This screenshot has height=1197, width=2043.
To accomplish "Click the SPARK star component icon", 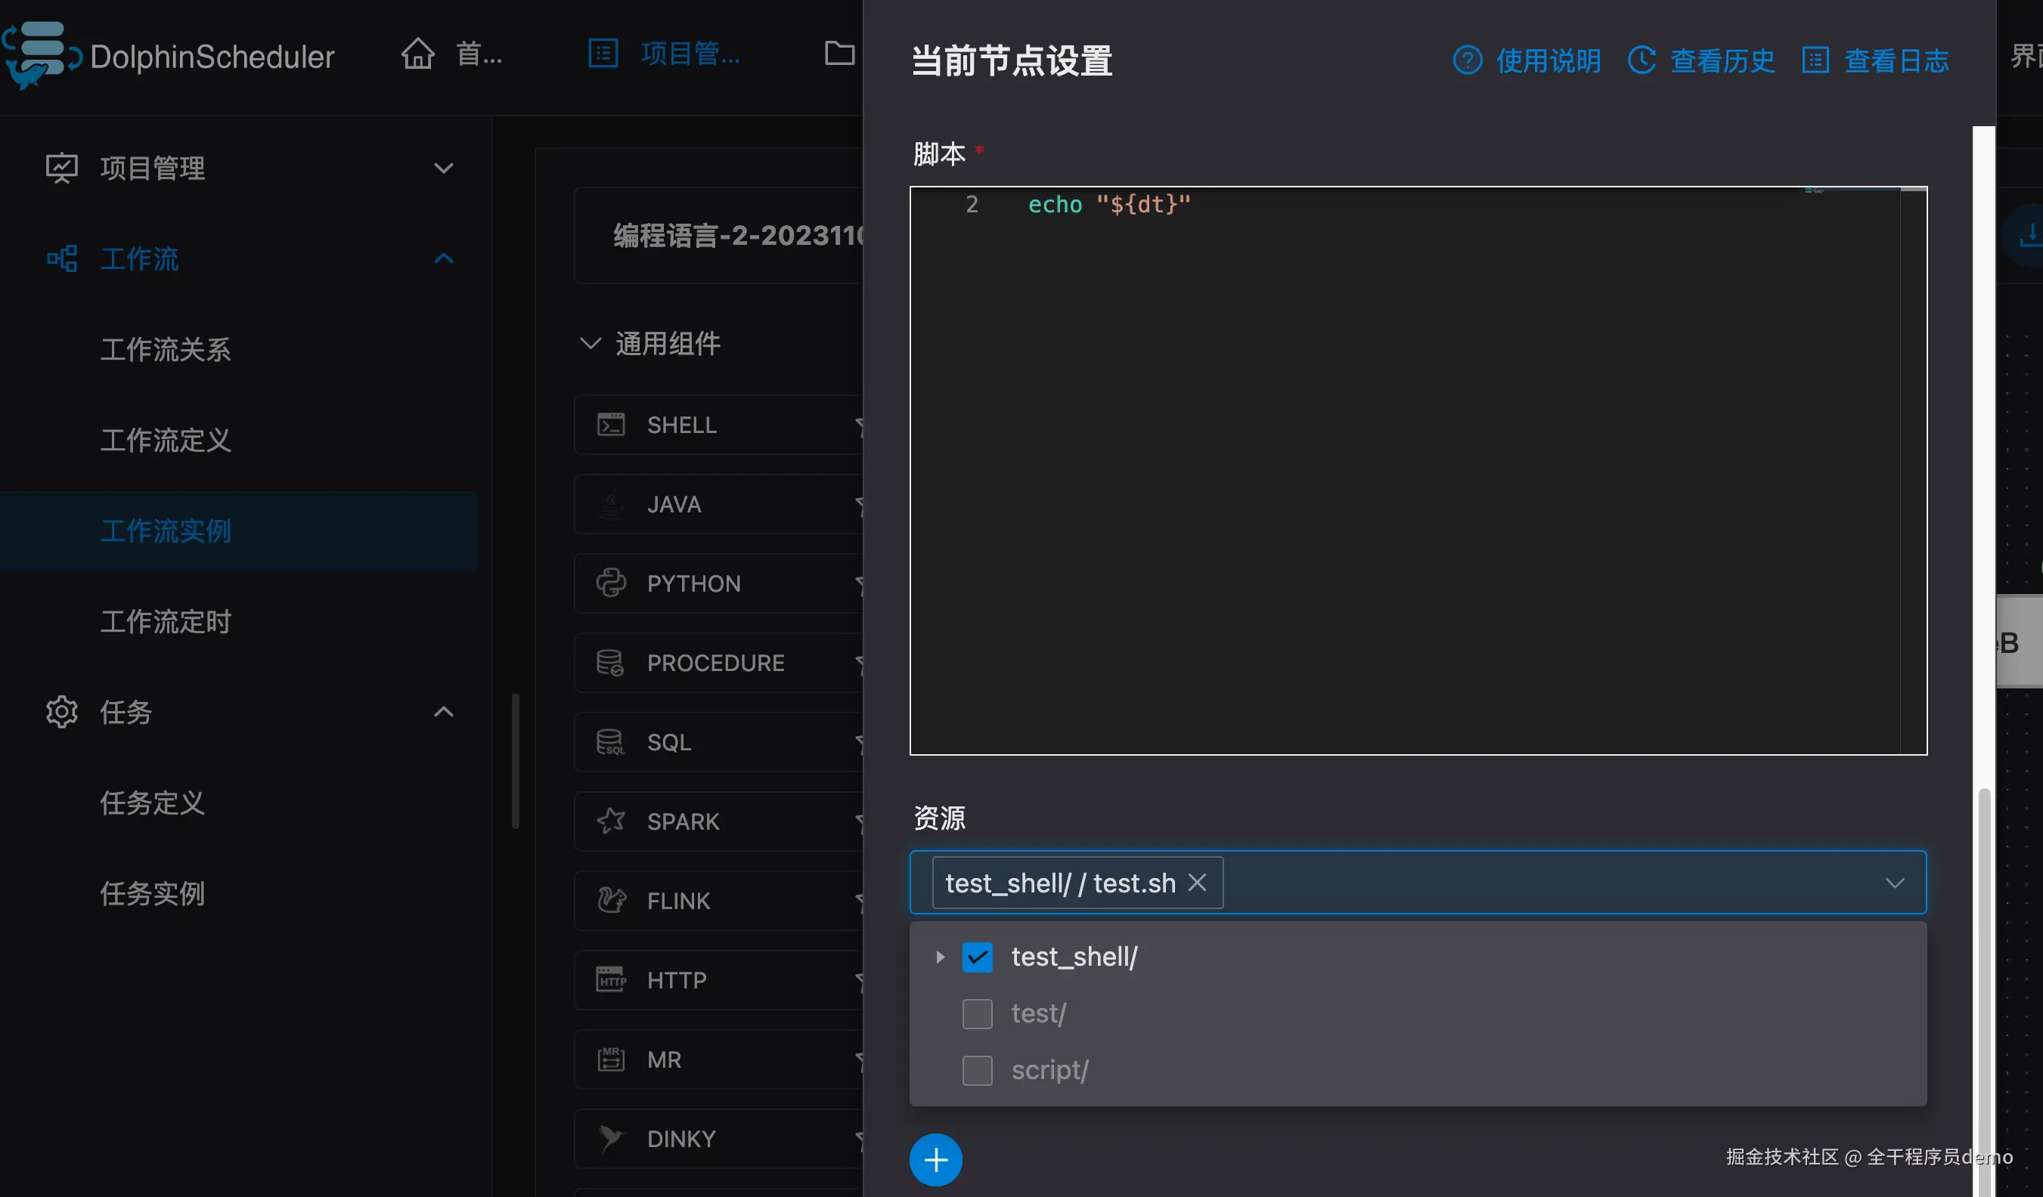I will click(610, 821).
